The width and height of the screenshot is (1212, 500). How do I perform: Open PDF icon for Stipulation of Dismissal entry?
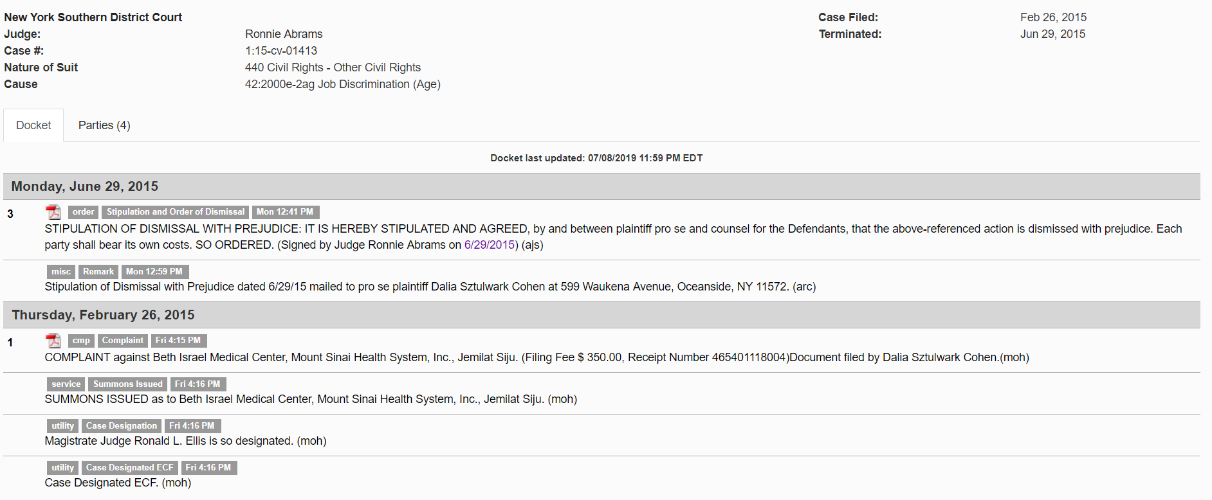tap(53, 212)
